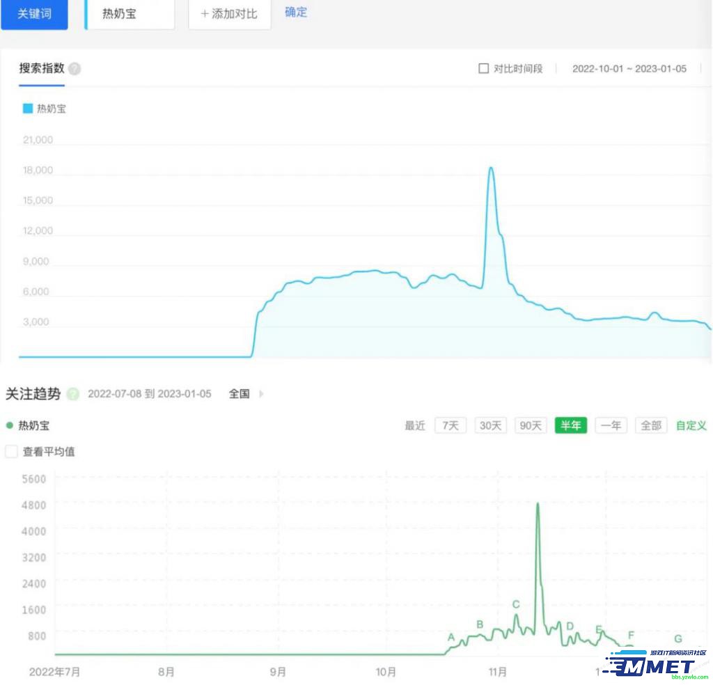
Task: Choose the 90天 time range
Action: click(x=531, y=425)
